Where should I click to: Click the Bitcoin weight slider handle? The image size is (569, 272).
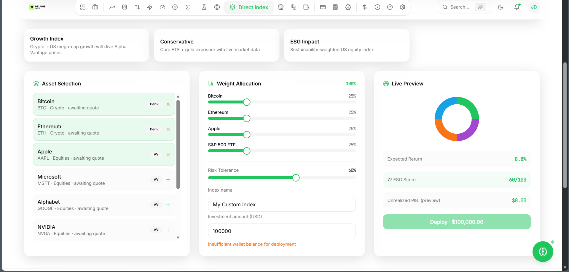point(247,102)
